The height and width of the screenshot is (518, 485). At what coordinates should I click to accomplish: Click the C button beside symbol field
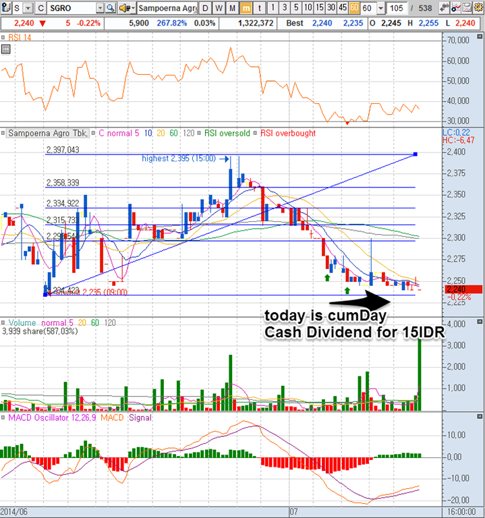pyautogui.click(x=40, y=7)
